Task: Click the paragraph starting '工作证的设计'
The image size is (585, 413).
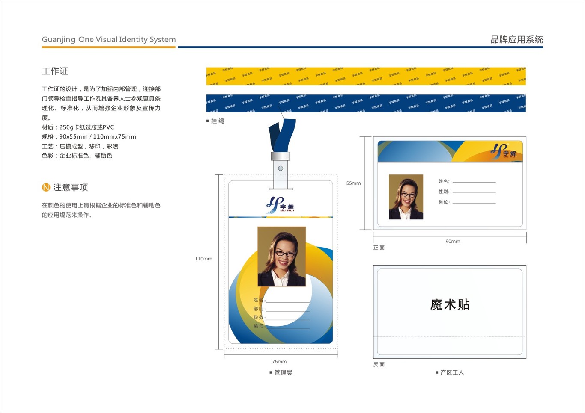Action: 101,103
